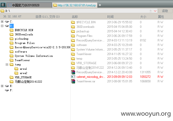Select the E: drive icon in tree
Screen dimensions: 173x121
(7, 86)
